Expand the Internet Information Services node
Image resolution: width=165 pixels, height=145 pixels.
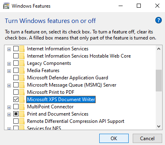9,49
